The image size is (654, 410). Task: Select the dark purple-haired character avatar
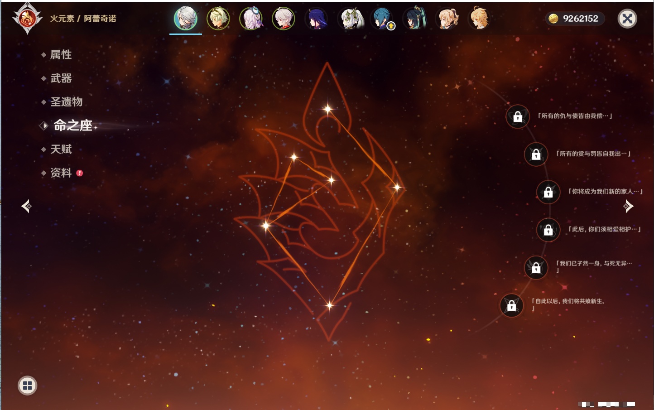coord(316,19)
